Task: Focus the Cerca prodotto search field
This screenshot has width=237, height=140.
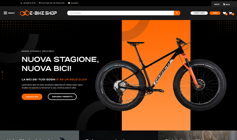Action: [120, 13]
